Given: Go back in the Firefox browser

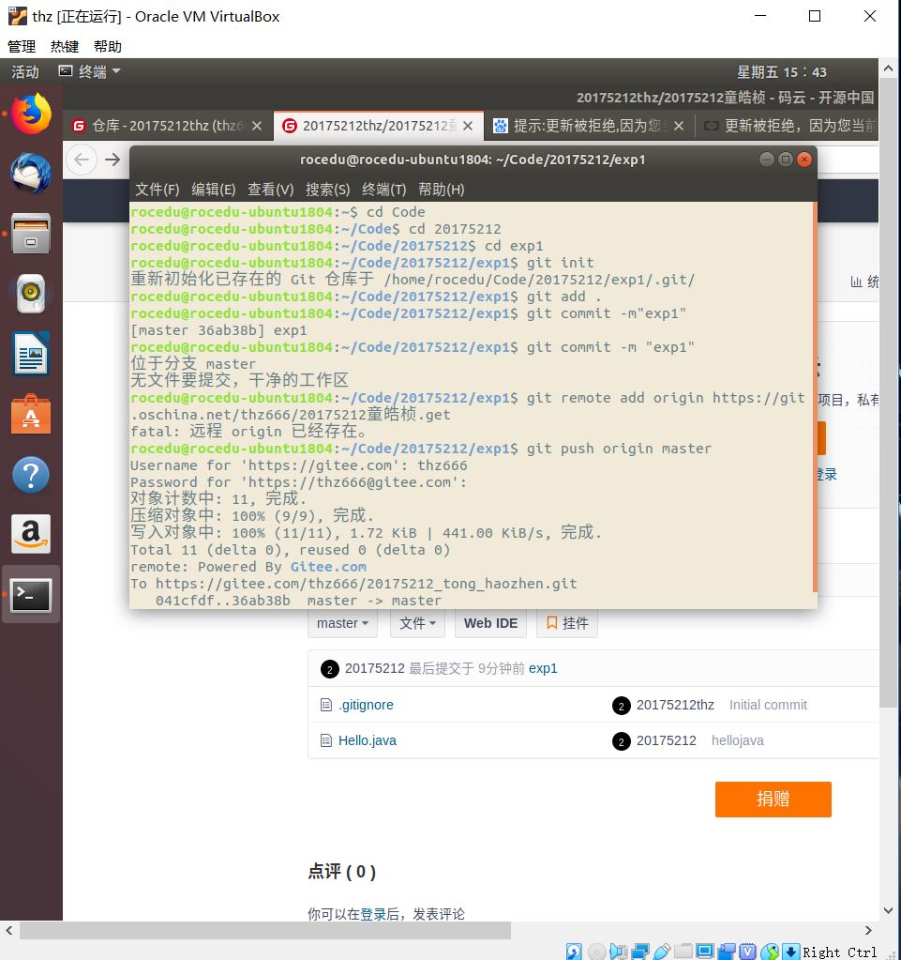Looking at the screenshot, I should coord(82,160).
